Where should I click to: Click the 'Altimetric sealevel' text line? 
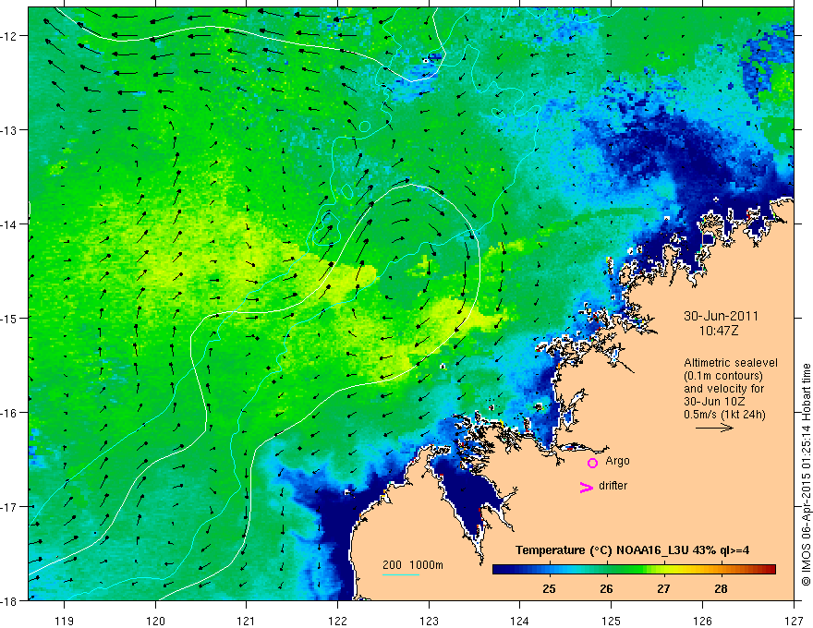pos(731,363)
